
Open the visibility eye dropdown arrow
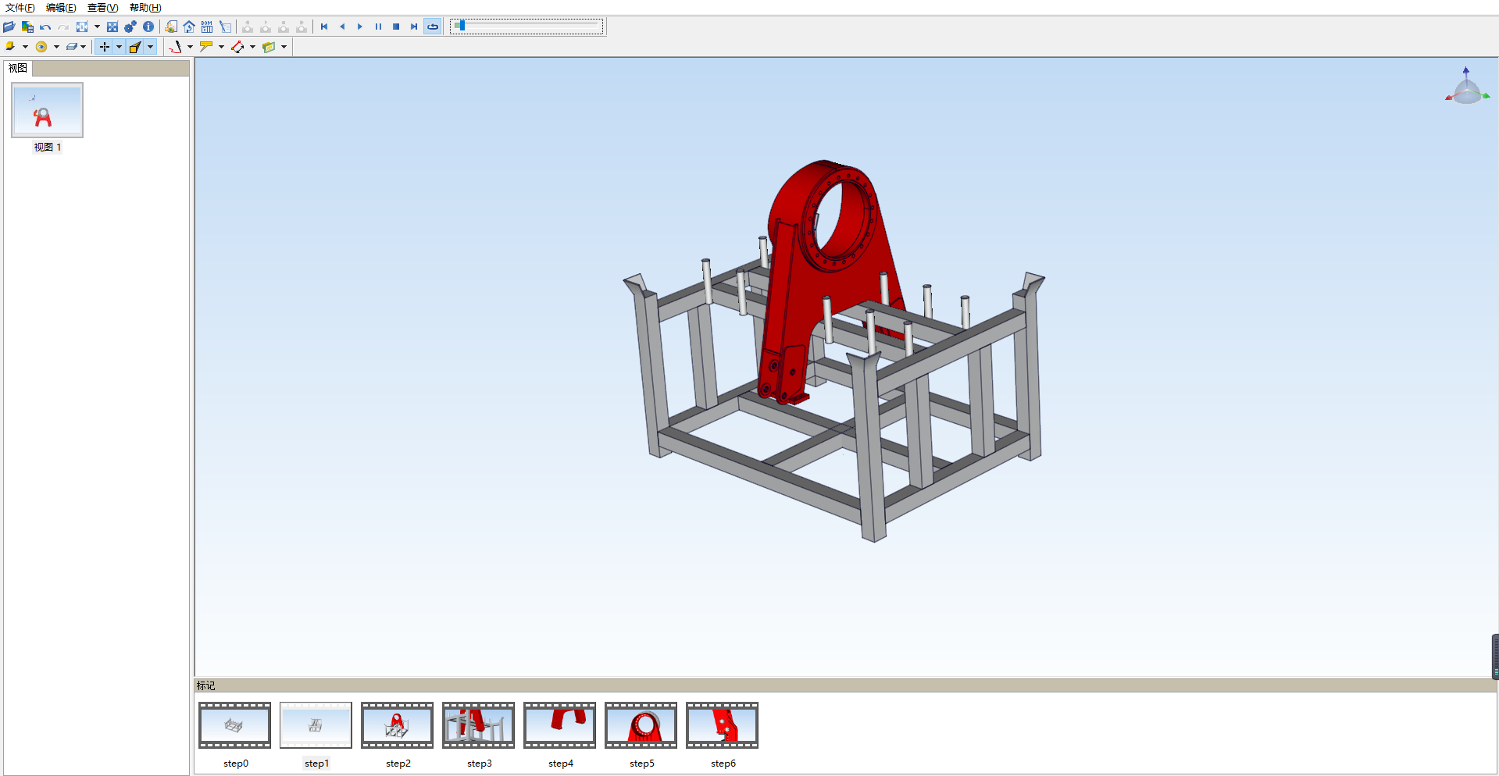pyautogui.click(x=56, y=47)
